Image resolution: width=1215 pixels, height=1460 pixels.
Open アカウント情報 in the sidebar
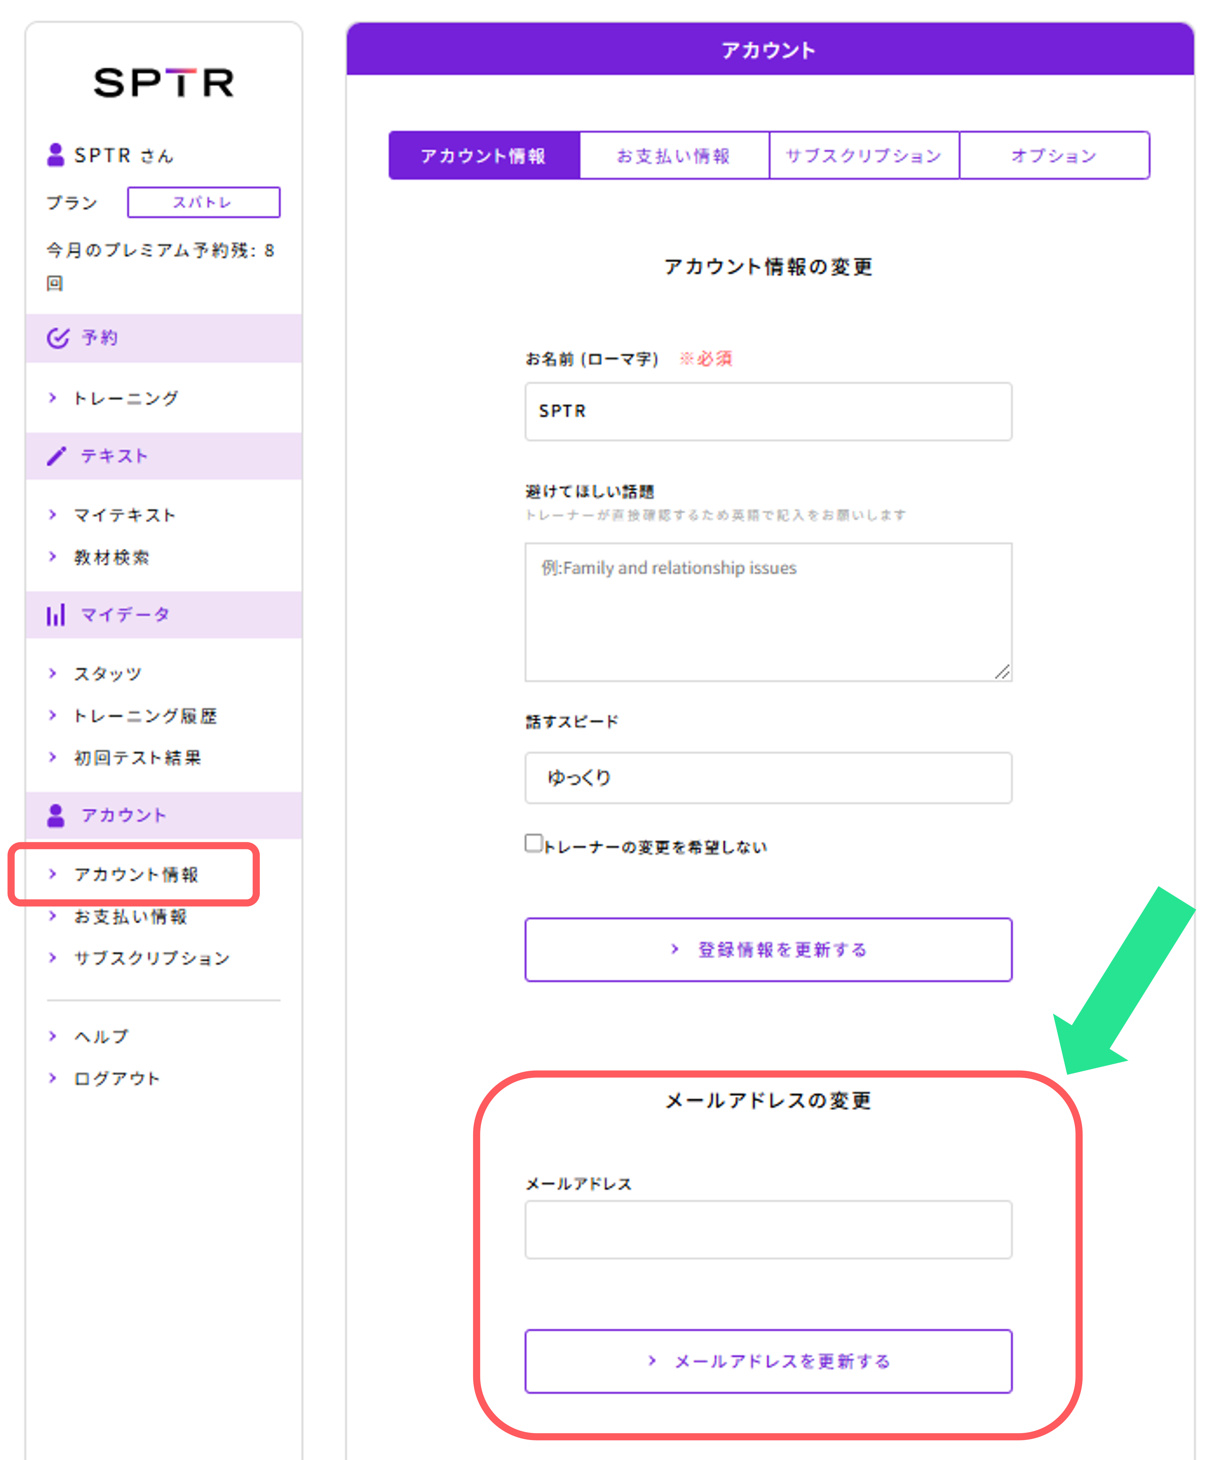pos(136,875)
